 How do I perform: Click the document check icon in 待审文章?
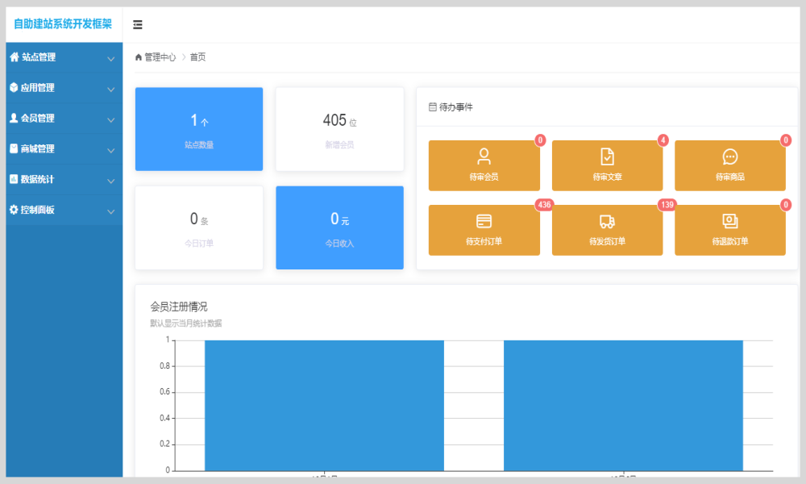607,156
